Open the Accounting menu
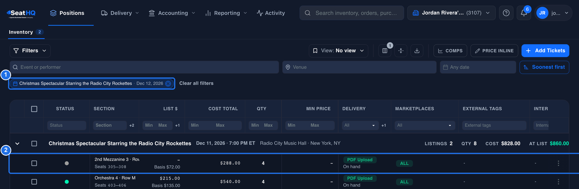Image resolution: width=579 pixels, height=189 pixels. tap(172, 13)
